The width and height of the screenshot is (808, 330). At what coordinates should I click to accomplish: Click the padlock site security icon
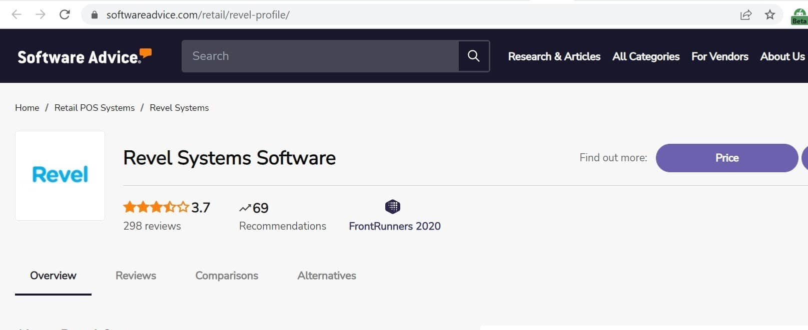[94, 15]
